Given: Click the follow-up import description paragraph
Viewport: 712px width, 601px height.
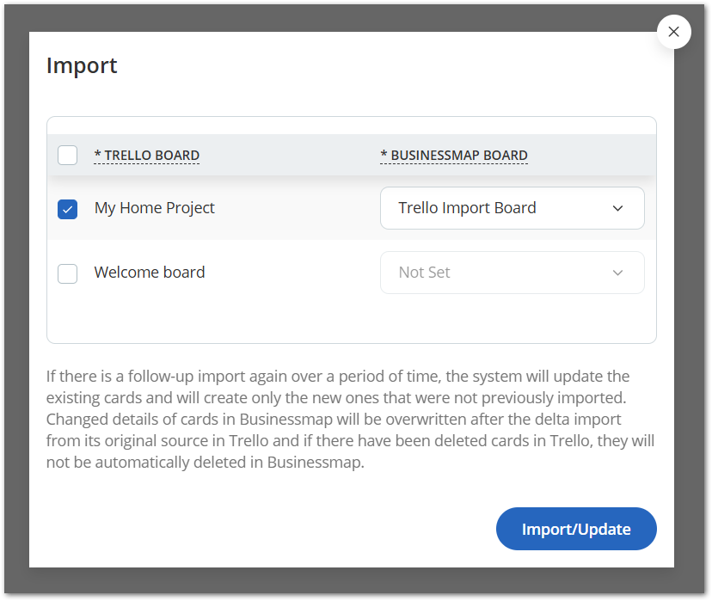Looking at the screenshot, I should pos(351,420).
